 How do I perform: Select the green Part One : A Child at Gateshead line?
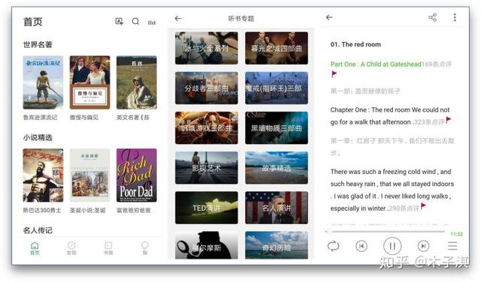pos(376,64)
